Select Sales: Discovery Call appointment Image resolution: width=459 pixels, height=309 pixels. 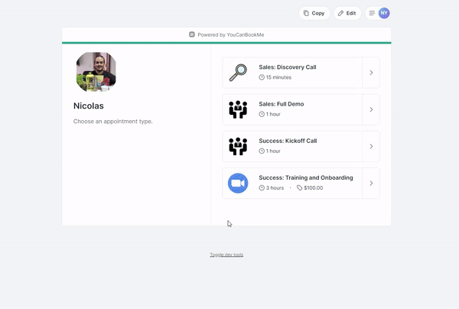pos(301,73)
